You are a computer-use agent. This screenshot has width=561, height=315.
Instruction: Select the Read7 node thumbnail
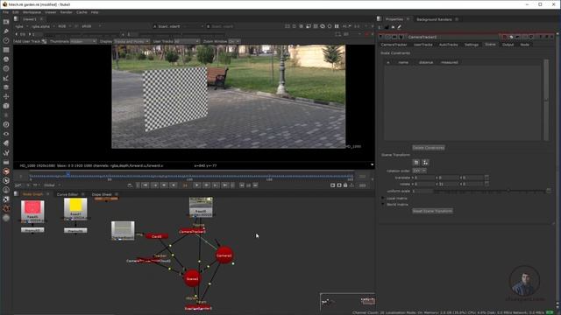tap(75, 208)
